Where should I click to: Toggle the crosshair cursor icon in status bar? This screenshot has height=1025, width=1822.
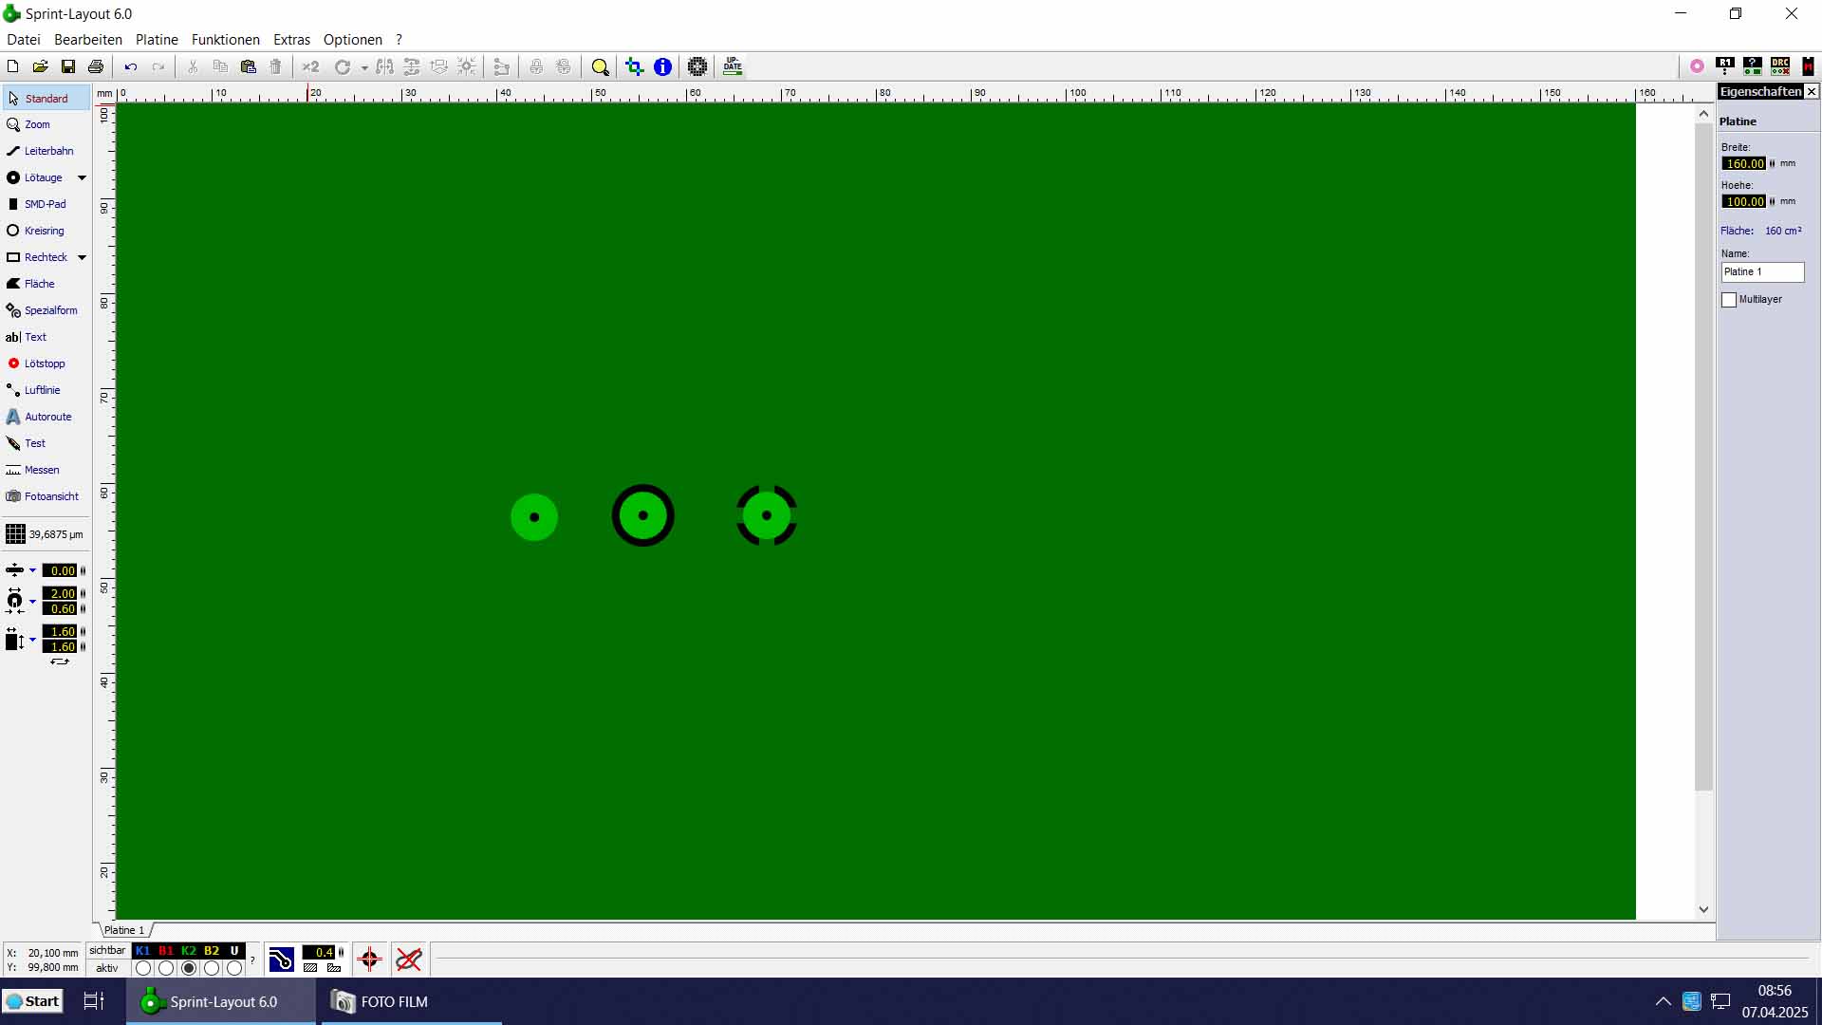pyautogui.click(x=370, y=960)
